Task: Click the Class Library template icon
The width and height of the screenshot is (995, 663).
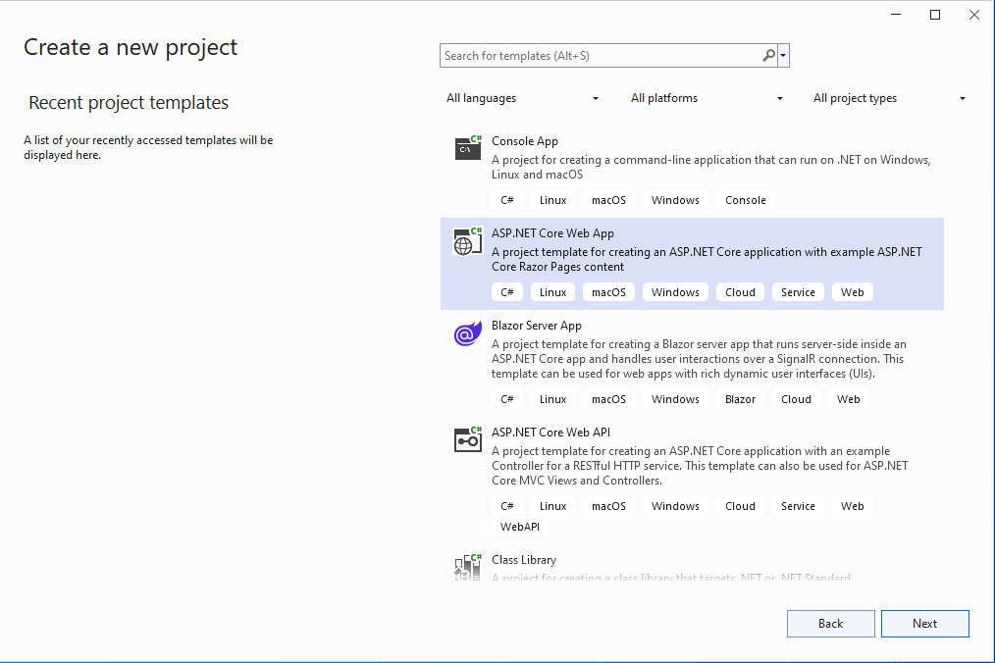Action: coord(468,567)
